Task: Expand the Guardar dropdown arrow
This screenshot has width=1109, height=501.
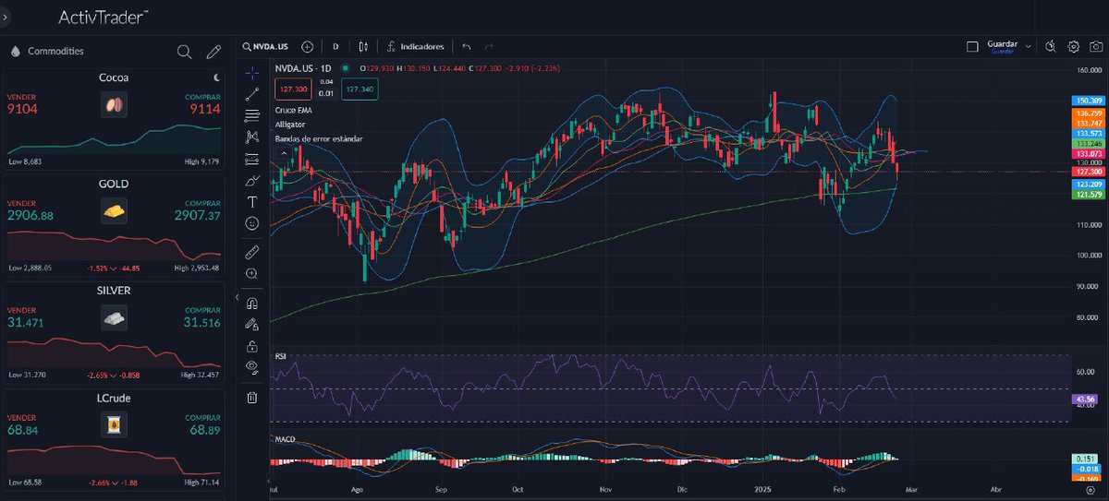Action: (x=1029, y=45)
